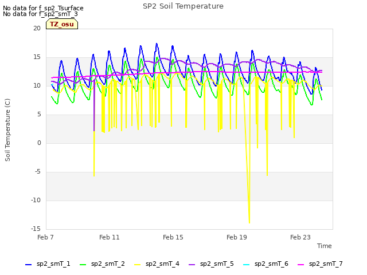
Task: Click the green sp2_smT_2 legend swatch
Action: point(83,265)
